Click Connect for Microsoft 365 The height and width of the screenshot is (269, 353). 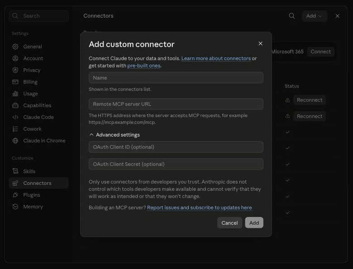[x=320, y=52]
